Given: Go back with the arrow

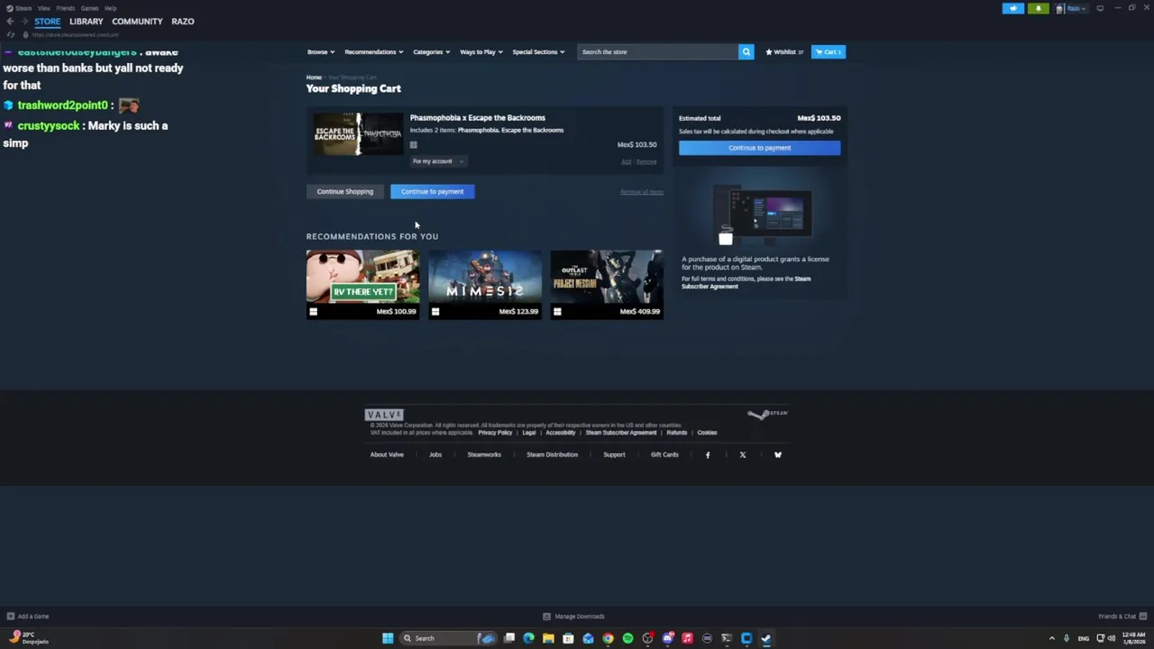Looking at the screenshot, I should tap(10, 22).
